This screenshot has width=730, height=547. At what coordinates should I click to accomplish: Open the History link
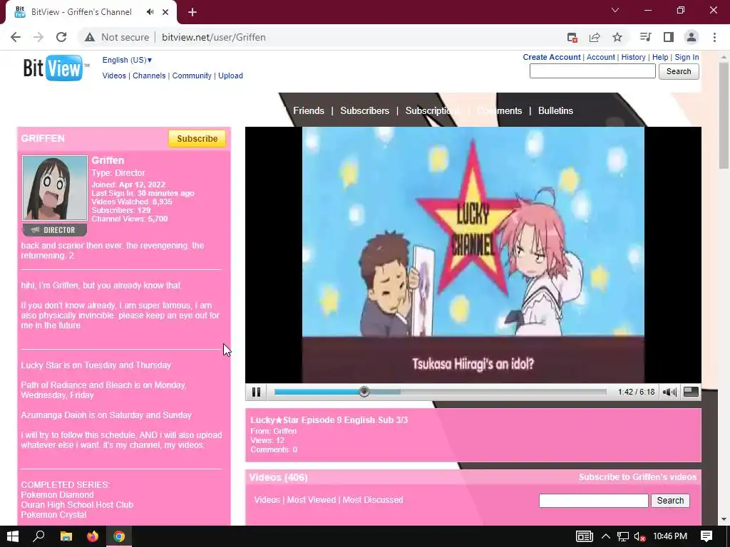tap(633, 57)
